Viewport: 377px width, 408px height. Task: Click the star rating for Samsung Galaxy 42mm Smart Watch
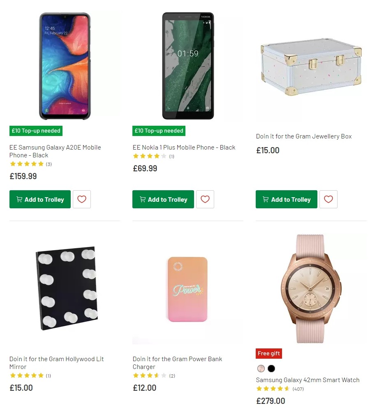[272, 389]
